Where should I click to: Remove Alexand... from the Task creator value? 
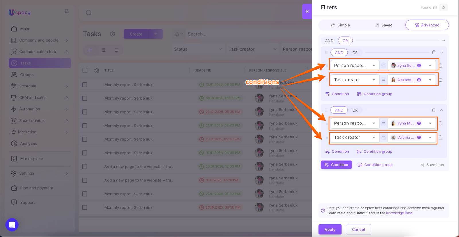419,80
